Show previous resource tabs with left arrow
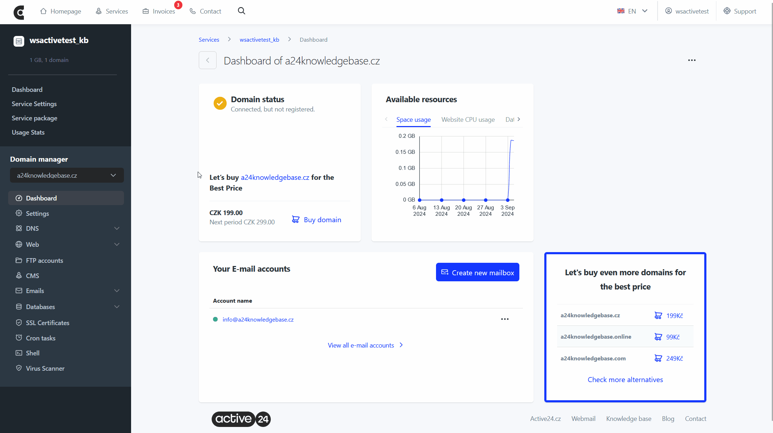773x433 pixels. [x=386, y=119]
